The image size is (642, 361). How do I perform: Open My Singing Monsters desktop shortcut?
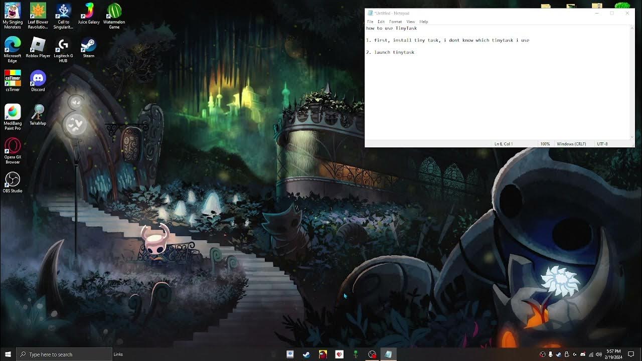click(x=13, y=16)
